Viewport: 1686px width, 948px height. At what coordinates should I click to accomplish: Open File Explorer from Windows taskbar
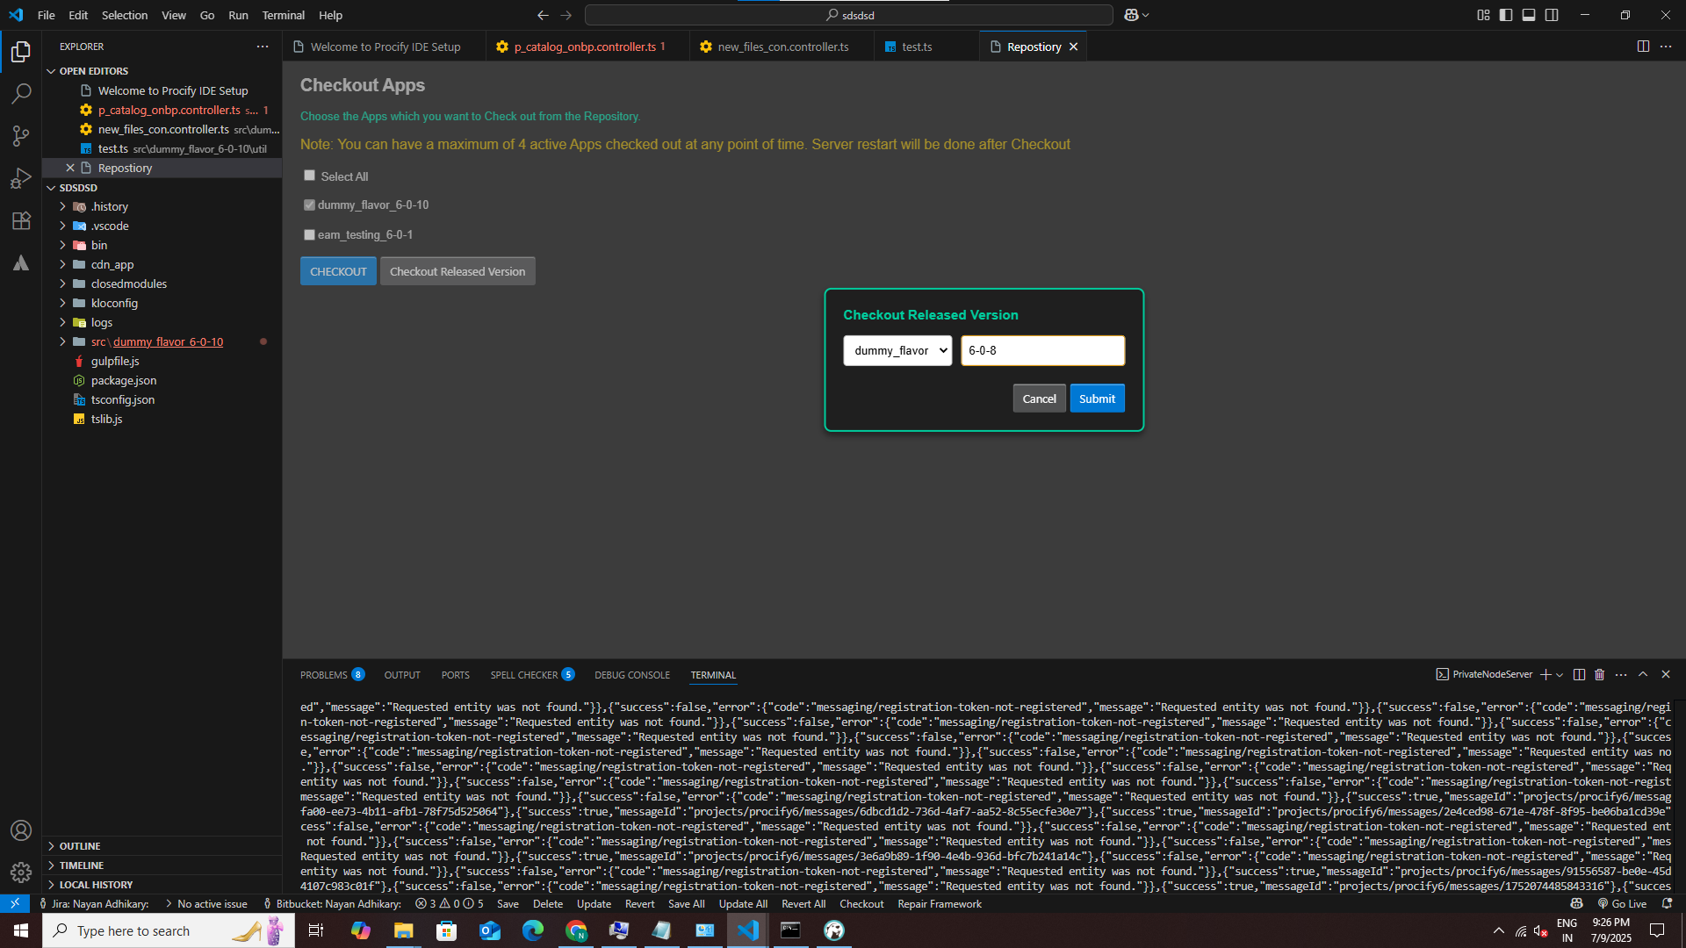(x=403, y=930)
